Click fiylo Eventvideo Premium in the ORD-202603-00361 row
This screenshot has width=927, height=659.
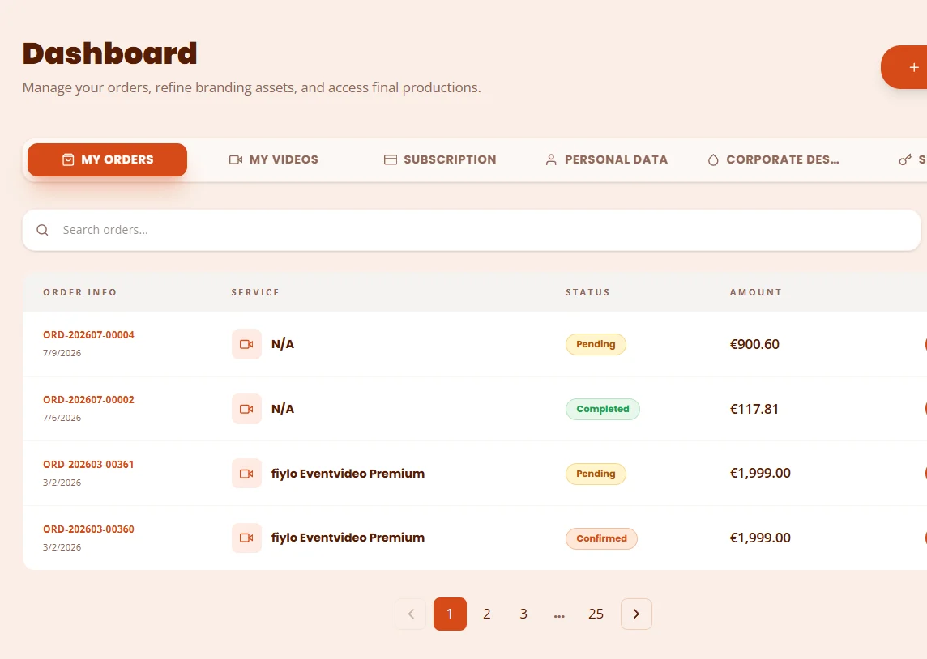tap(348, 474)
